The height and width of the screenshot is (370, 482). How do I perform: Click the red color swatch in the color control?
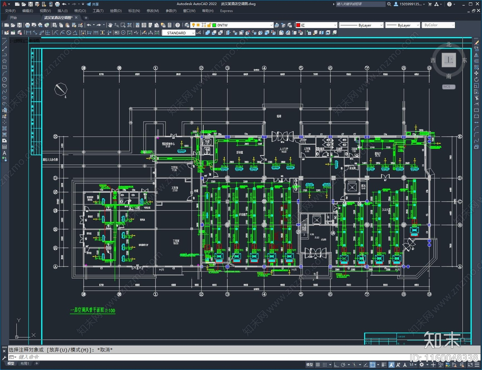pos(298,25)
